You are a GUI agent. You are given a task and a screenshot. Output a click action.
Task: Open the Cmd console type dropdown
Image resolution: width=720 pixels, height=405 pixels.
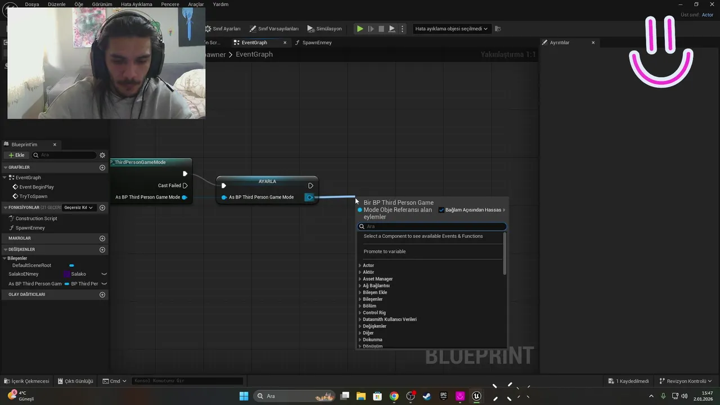pos(114,381)
